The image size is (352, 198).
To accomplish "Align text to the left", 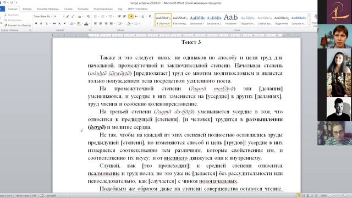I will point(95,23).
